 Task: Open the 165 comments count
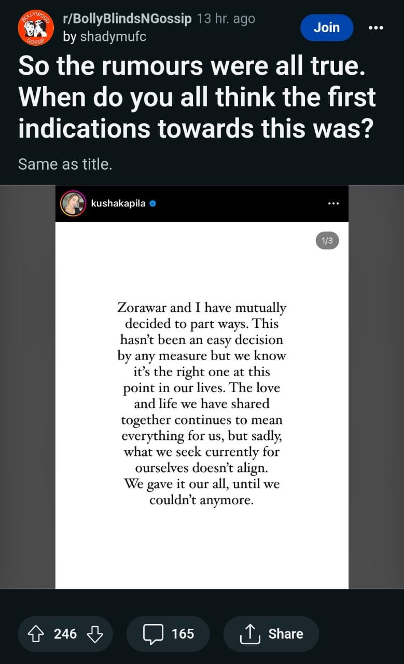(183, 634)
